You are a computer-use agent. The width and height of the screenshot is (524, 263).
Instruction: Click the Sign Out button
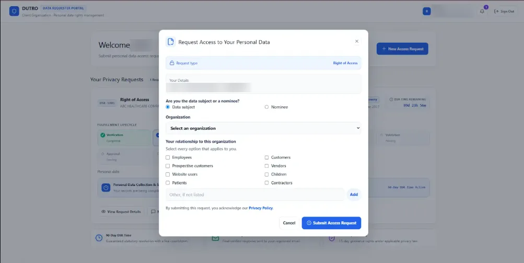click(504, 11)
